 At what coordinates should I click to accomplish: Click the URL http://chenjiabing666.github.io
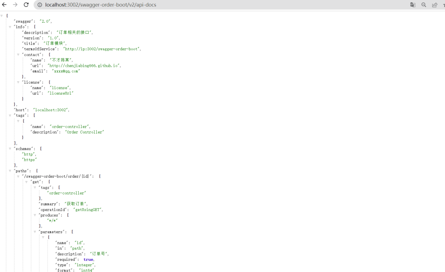coord(84,66)
